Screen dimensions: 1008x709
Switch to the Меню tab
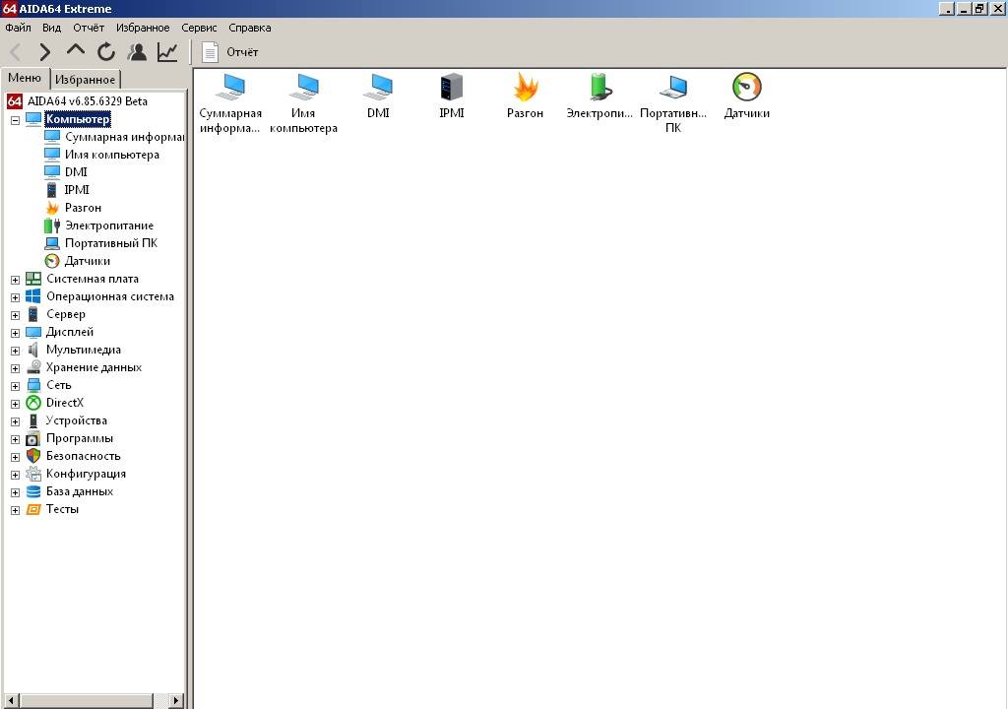click(x=25, y=78)
